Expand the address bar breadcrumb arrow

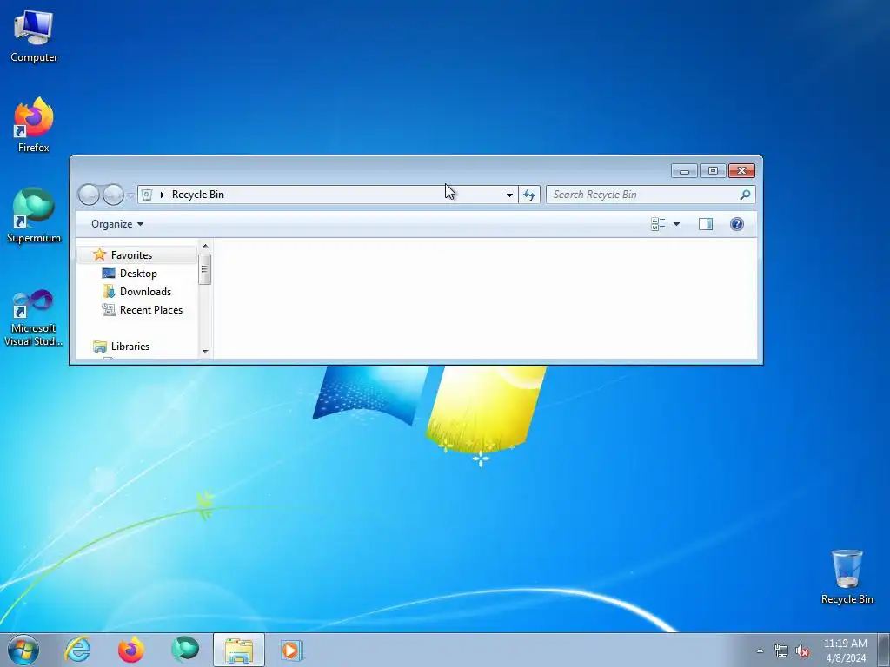pos(163,195)
